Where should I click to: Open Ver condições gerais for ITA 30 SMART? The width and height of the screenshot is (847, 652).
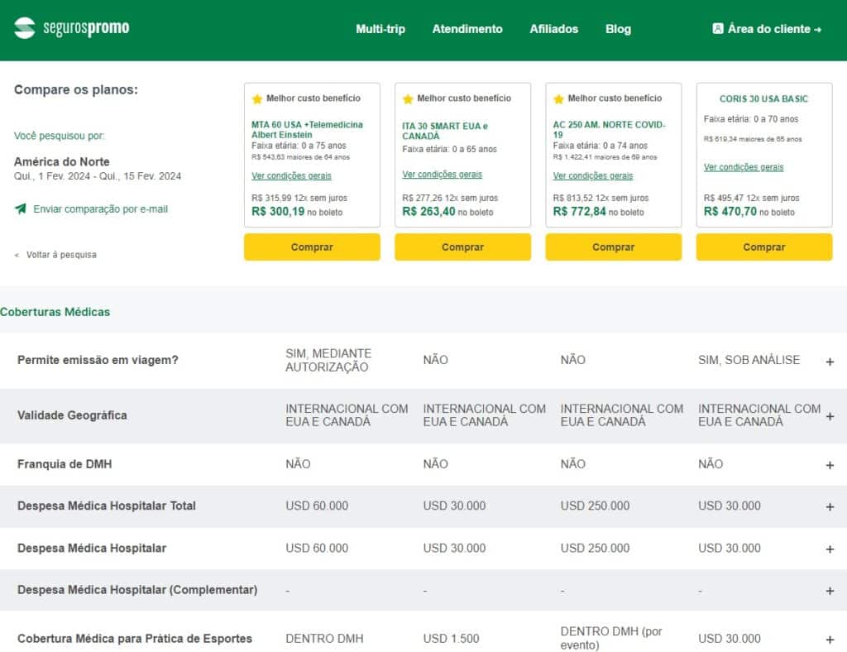pyautogui.click(x=442, y=175)
